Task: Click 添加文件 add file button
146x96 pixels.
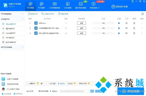Action: 33,14
